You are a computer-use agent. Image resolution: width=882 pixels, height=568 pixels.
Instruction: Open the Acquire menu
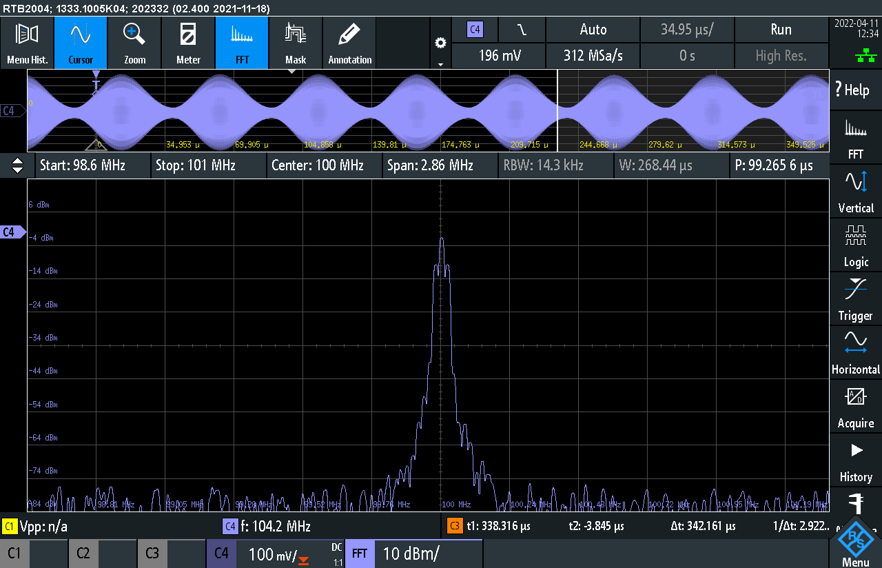[x=856, y=407]
